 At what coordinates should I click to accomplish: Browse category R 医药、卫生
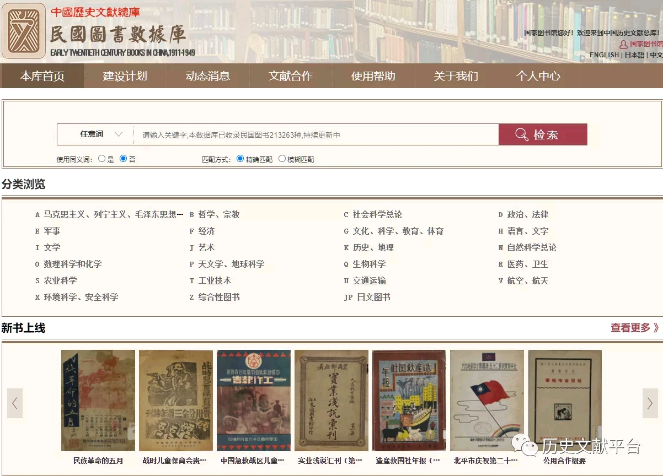[523, 264]
